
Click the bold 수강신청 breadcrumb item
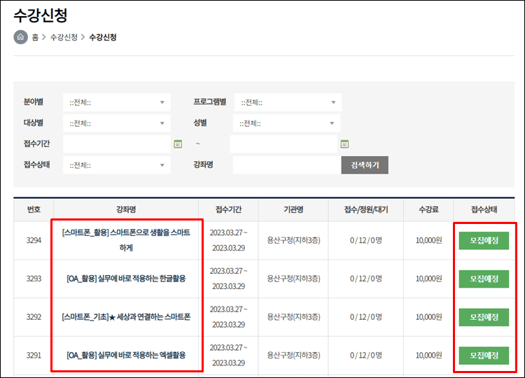click(103, 37)
